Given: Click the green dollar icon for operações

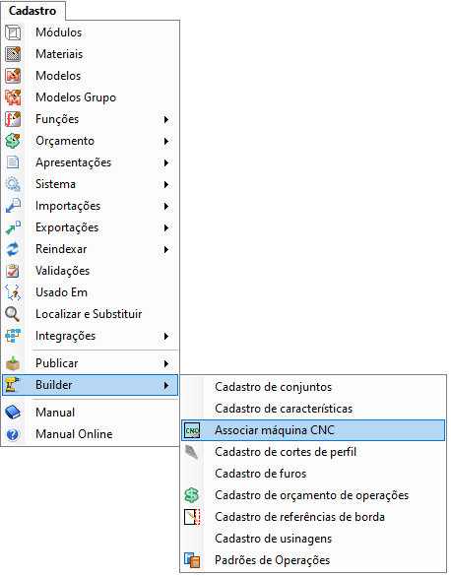Looking at the screenshot, I should 192,495.
